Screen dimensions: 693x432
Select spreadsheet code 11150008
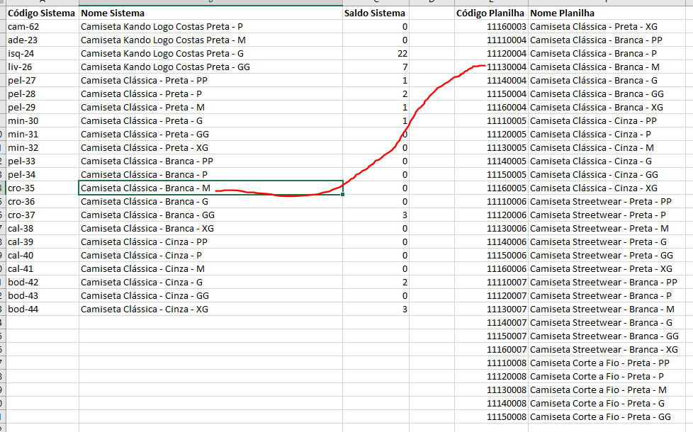491,417
